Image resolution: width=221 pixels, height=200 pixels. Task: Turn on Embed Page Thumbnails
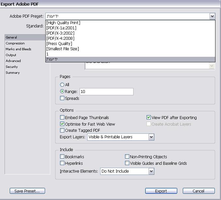(62, 118)
